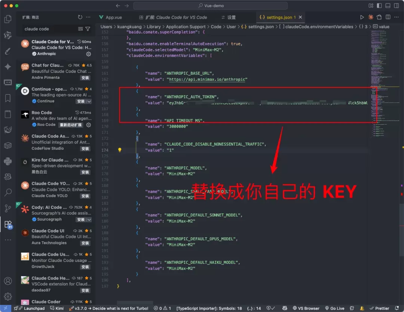Toggle the bottom panel layout button
Image resolution: width=404 pixels, height=312 pixels.
[x=388, y=6]
